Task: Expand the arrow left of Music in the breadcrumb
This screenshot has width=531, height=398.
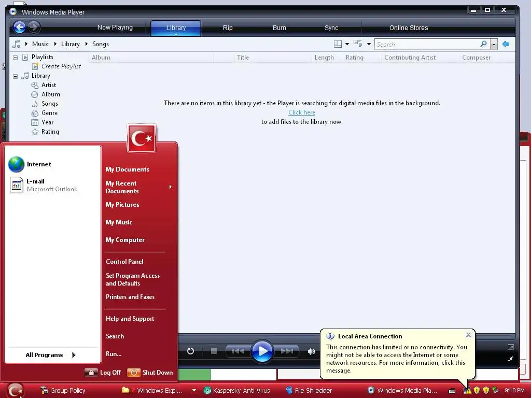Action: (26, 44)
